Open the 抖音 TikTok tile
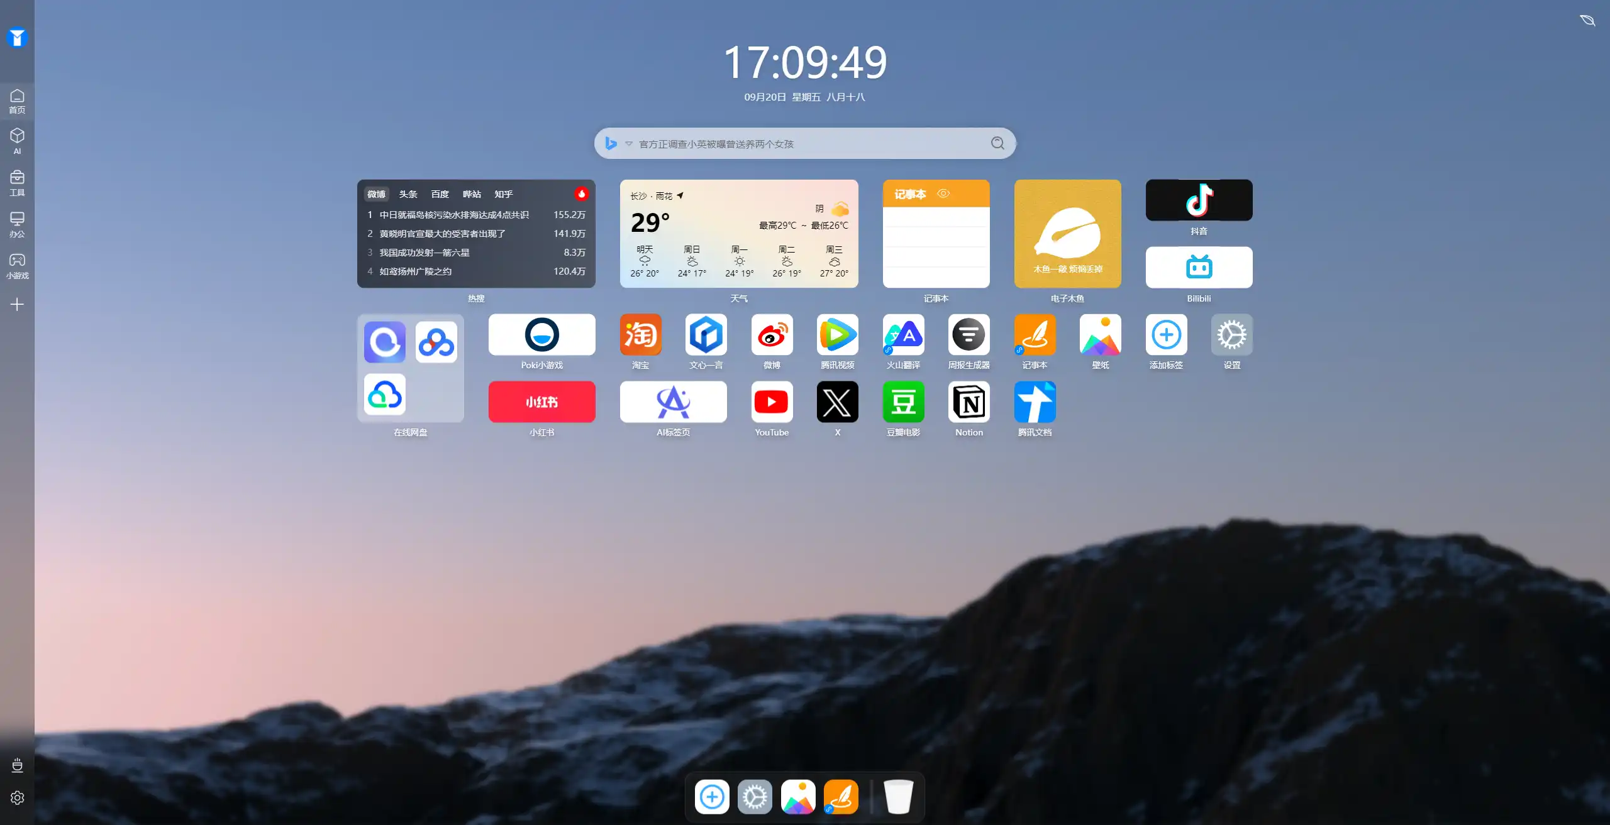1610x825 pixels. (1199, 200)
